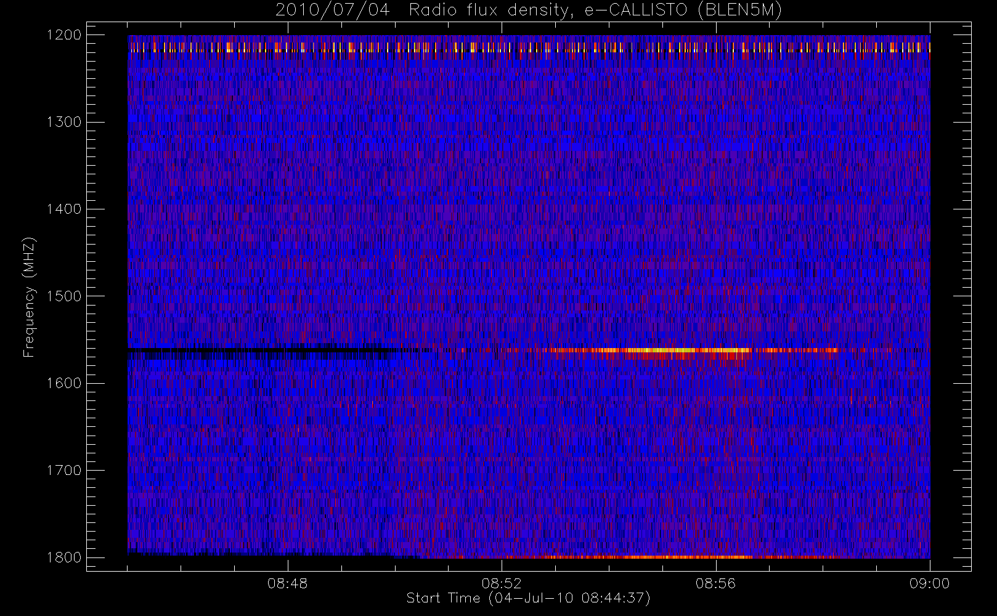Click the 1700 frequency tick label
This screenshot has width=997, height=616.
[x=64, y=471]
